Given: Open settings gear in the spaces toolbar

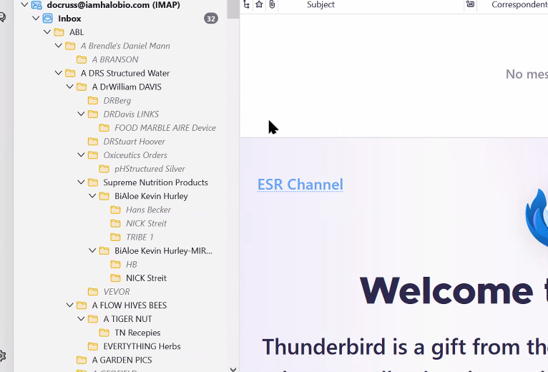Looking at the screenshot, I should coord(1,356).
